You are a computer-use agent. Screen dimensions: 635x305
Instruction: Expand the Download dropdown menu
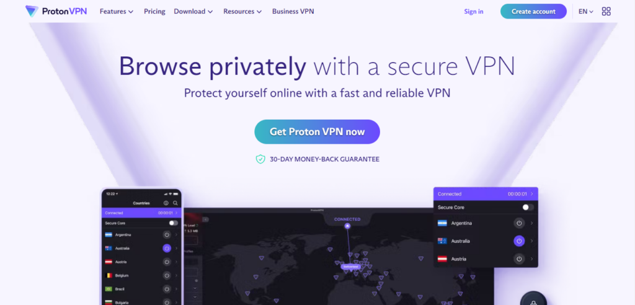pos(193,11)
